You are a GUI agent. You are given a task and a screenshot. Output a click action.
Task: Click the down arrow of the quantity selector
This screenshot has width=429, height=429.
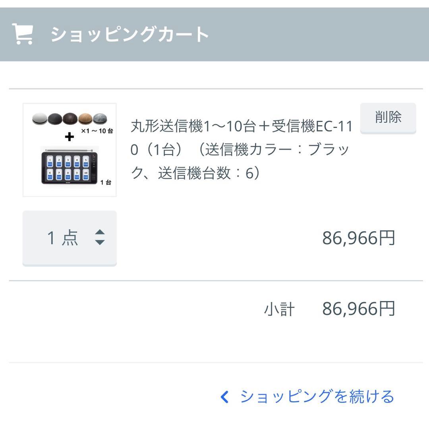tap(100, 242)
